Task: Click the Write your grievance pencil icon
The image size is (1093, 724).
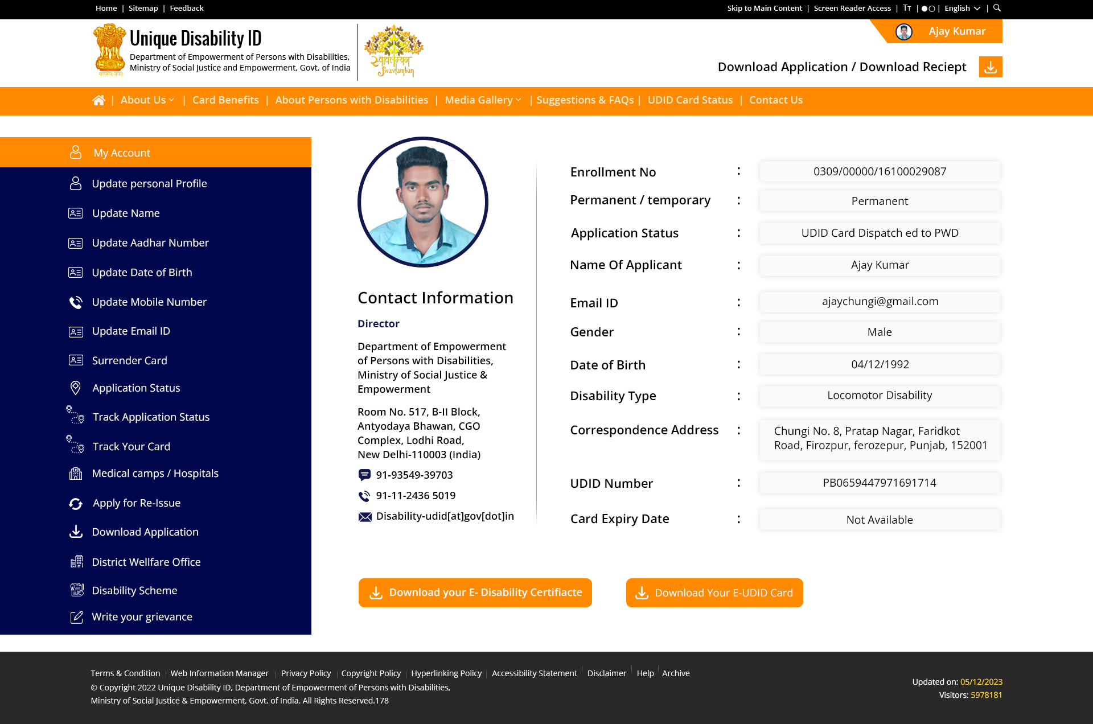Action: pos(76,617)
